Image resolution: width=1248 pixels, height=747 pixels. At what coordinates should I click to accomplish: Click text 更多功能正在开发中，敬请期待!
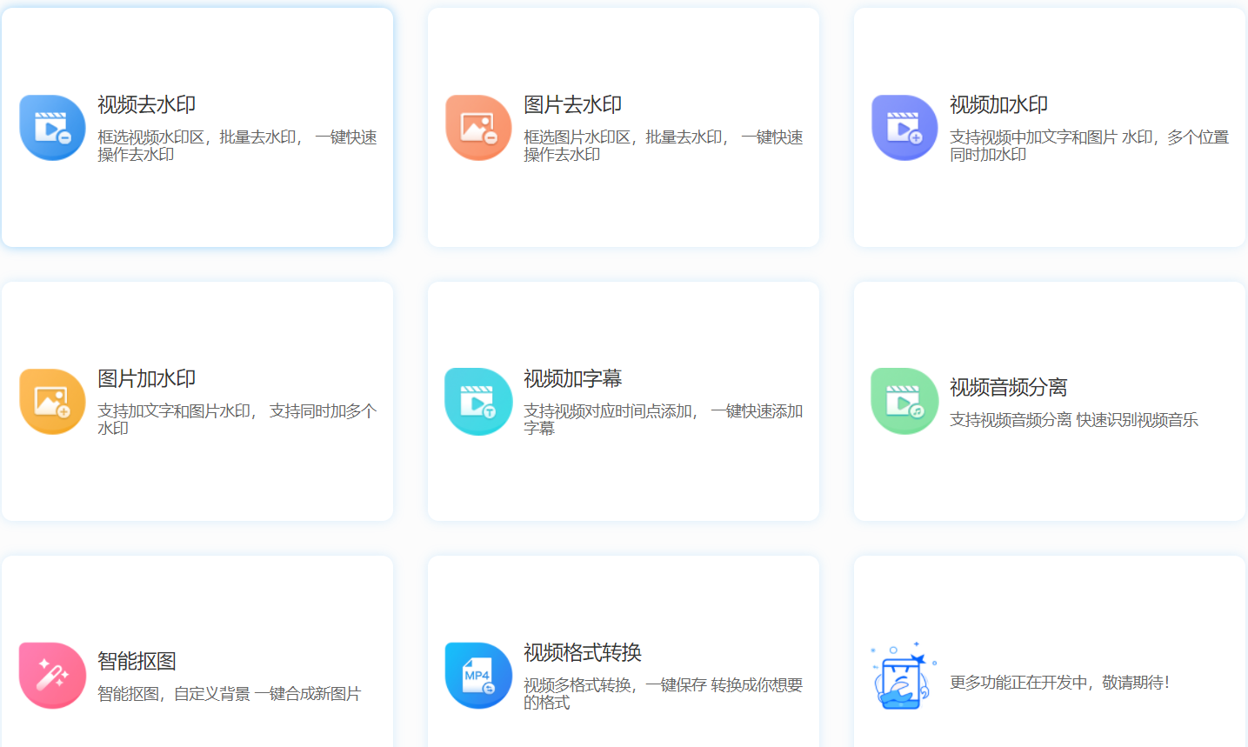1059,683
